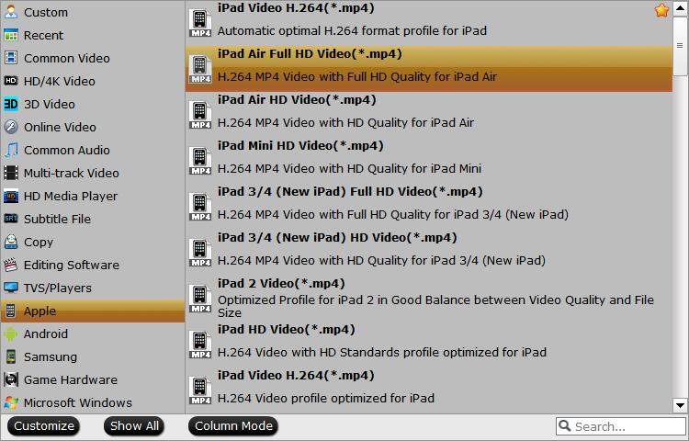
Task: Click the Show All button
Action: tap(135, 426)
